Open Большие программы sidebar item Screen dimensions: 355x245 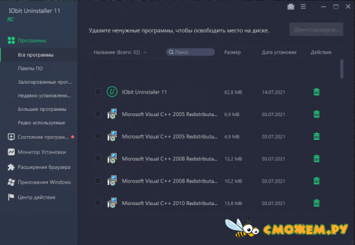point(42,109)
